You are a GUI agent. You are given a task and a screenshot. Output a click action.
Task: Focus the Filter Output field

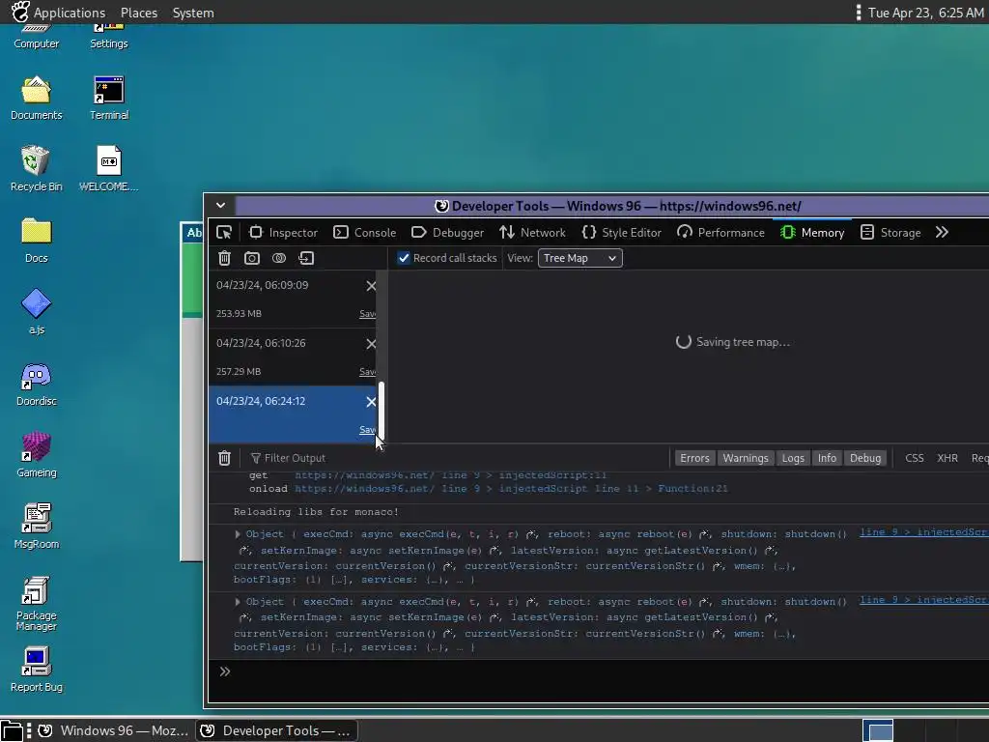click(457, 458)
